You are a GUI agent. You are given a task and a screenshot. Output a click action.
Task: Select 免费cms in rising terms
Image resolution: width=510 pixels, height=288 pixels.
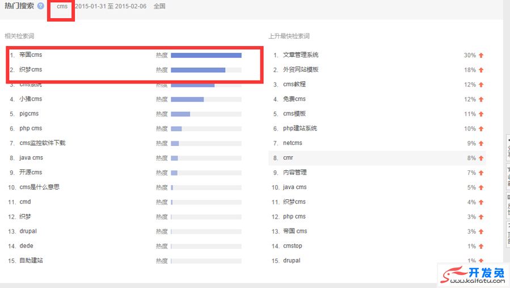[x=294, y=99]
